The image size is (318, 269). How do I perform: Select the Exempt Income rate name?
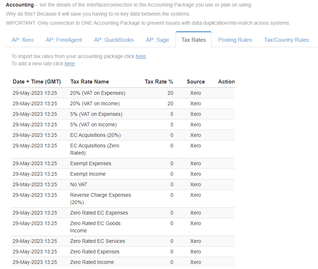[88, 174]
